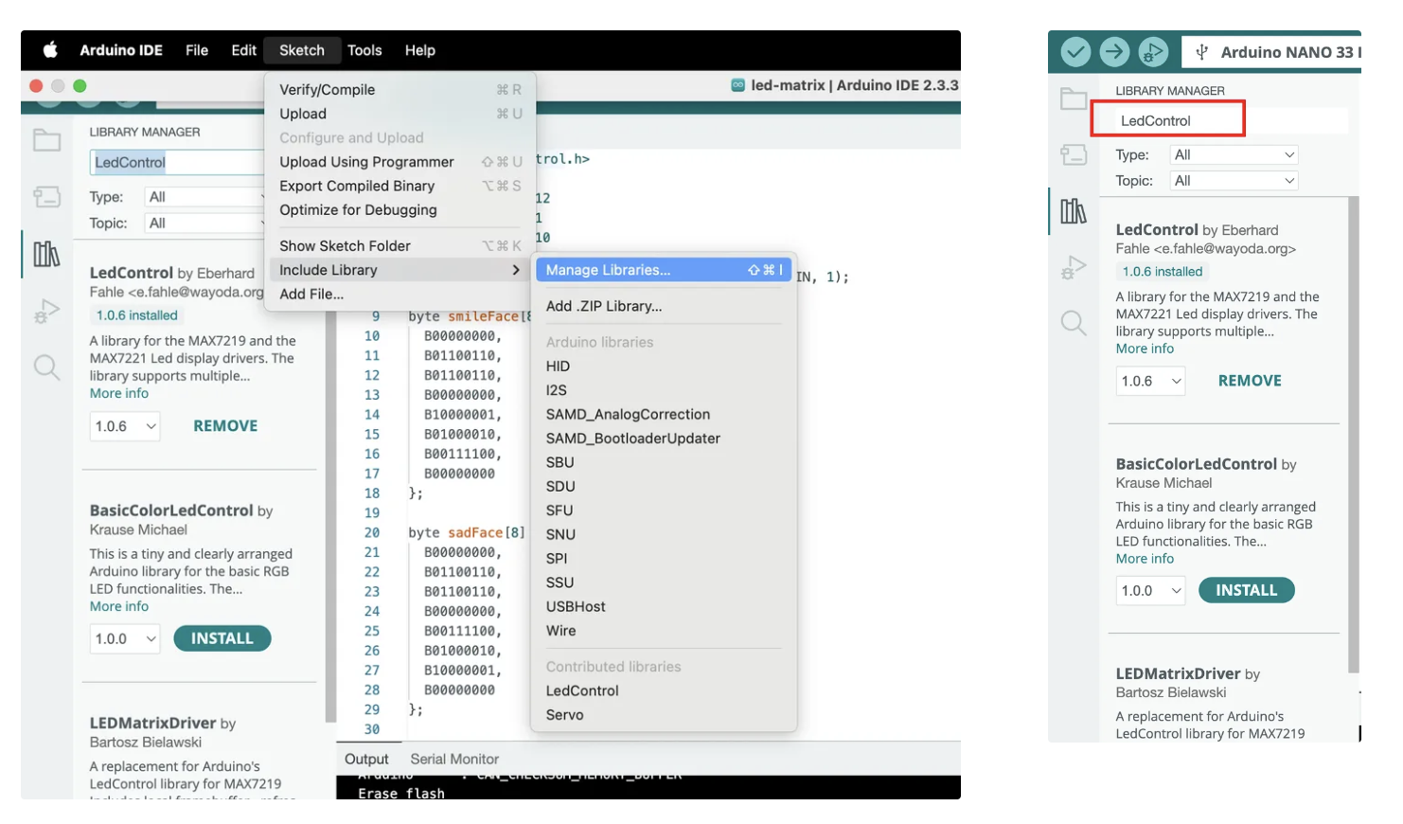
Task: Open Debug icon in right panel sidebar
Action: (1073, 268)
